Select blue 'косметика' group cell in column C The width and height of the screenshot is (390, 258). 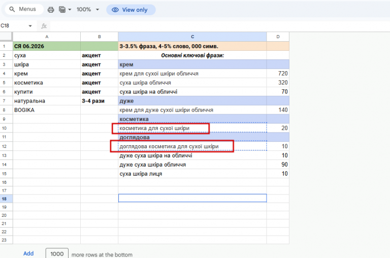192,119
